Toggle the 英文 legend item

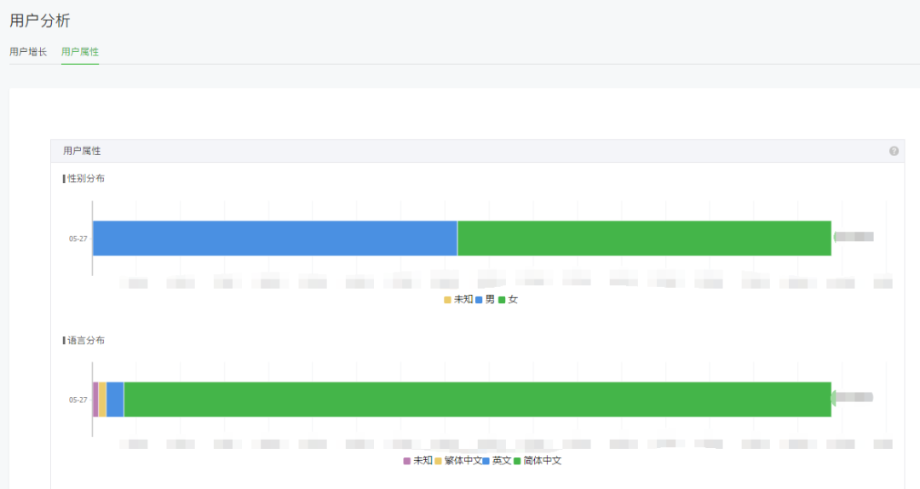point(497,461)
